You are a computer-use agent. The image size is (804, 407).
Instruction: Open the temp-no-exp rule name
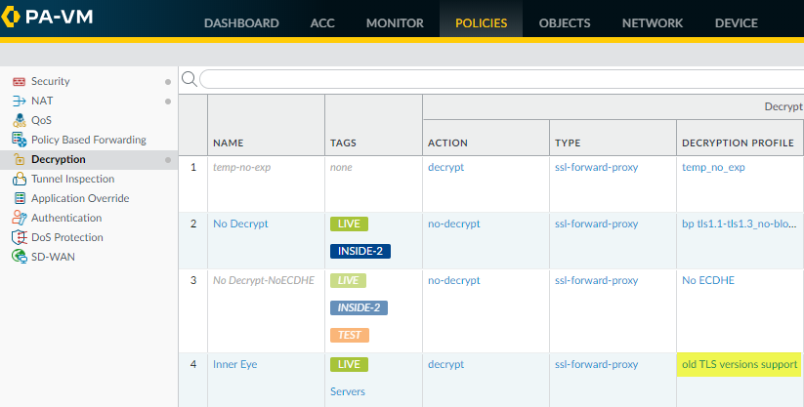[241, 167]
